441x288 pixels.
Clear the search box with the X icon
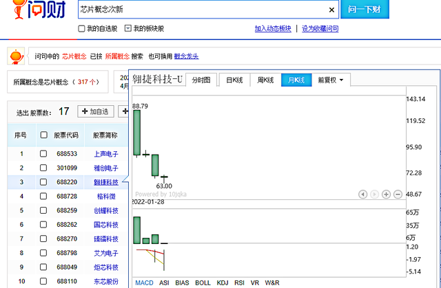click(331, 10)
